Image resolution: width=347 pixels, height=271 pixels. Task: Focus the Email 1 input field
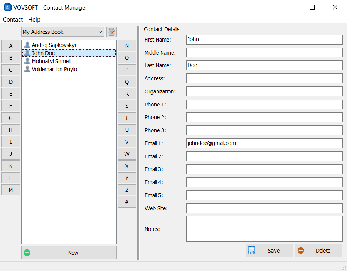[x=264, y=143]
